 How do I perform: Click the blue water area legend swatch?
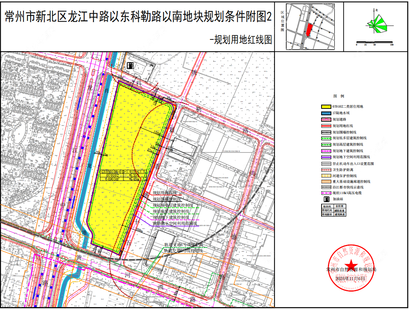pos(326,113)
